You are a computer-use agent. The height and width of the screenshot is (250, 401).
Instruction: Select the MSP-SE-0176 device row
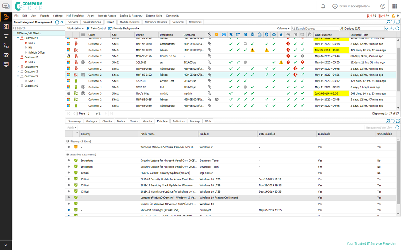tap(231, 56)
